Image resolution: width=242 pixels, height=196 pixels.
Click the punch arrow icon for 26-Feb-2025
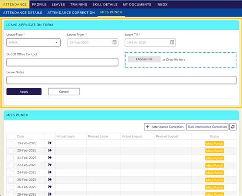(50, 187)
